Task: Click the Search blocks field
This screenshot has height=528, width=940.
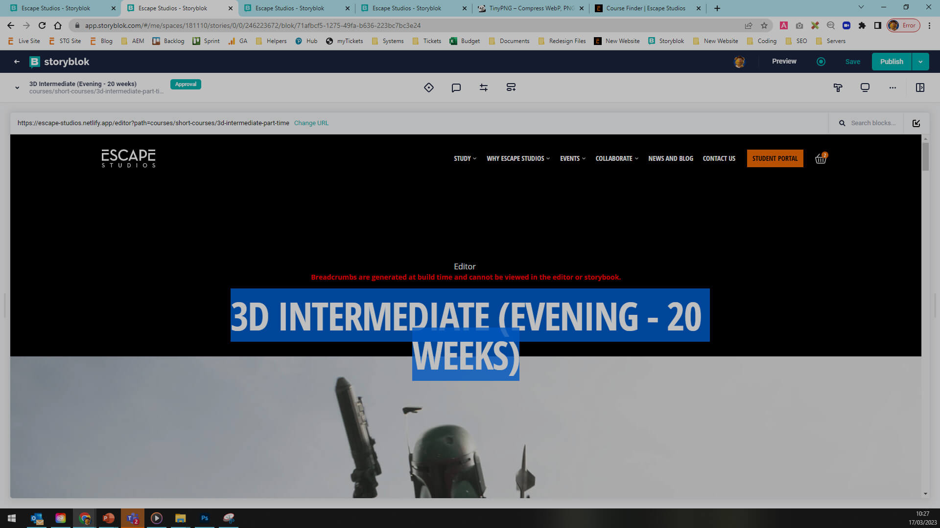Action: 868,123
